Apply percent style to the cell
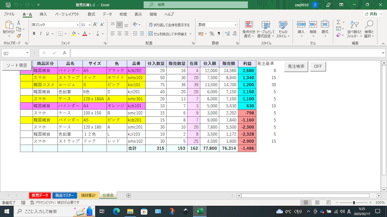 [212, 34]
